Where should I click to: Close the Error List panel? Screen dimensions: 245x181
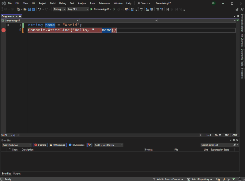click(237, 140)
